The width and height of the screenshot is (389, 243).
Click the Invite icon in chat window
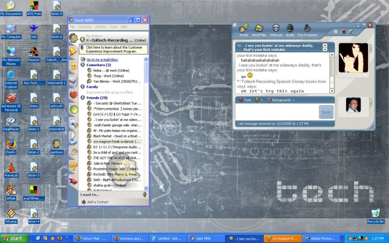tap(244, 31)
